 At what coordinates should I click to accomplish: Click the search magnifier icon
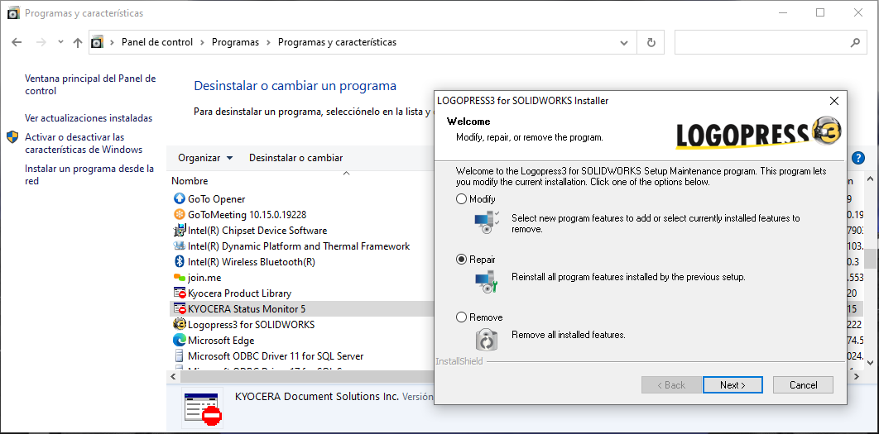click(x=855, y=42)
